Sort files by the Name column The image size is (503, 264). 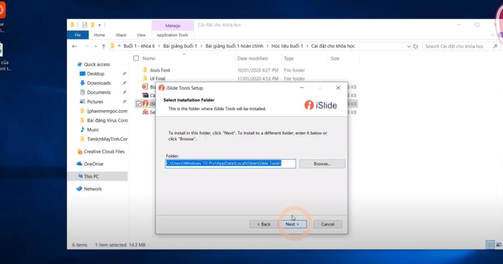click(149, 59)
